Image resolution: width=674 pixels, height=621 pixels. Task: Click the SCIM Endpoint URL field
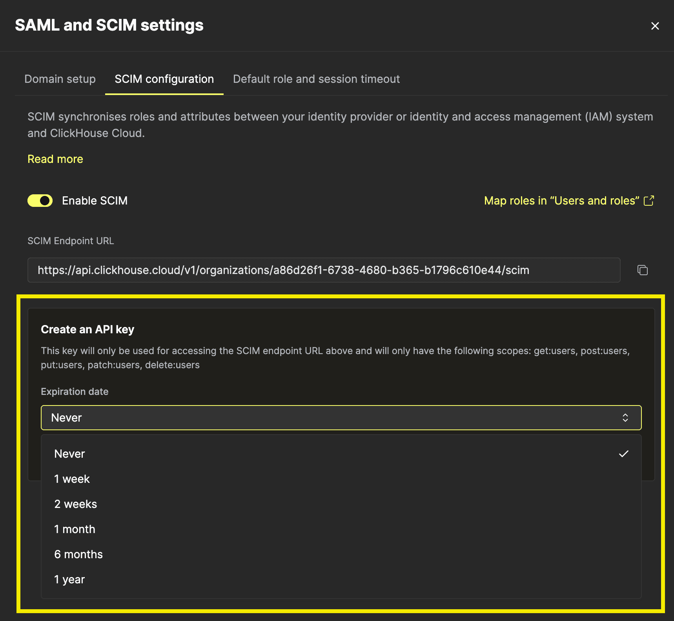[x=324, y=270]
